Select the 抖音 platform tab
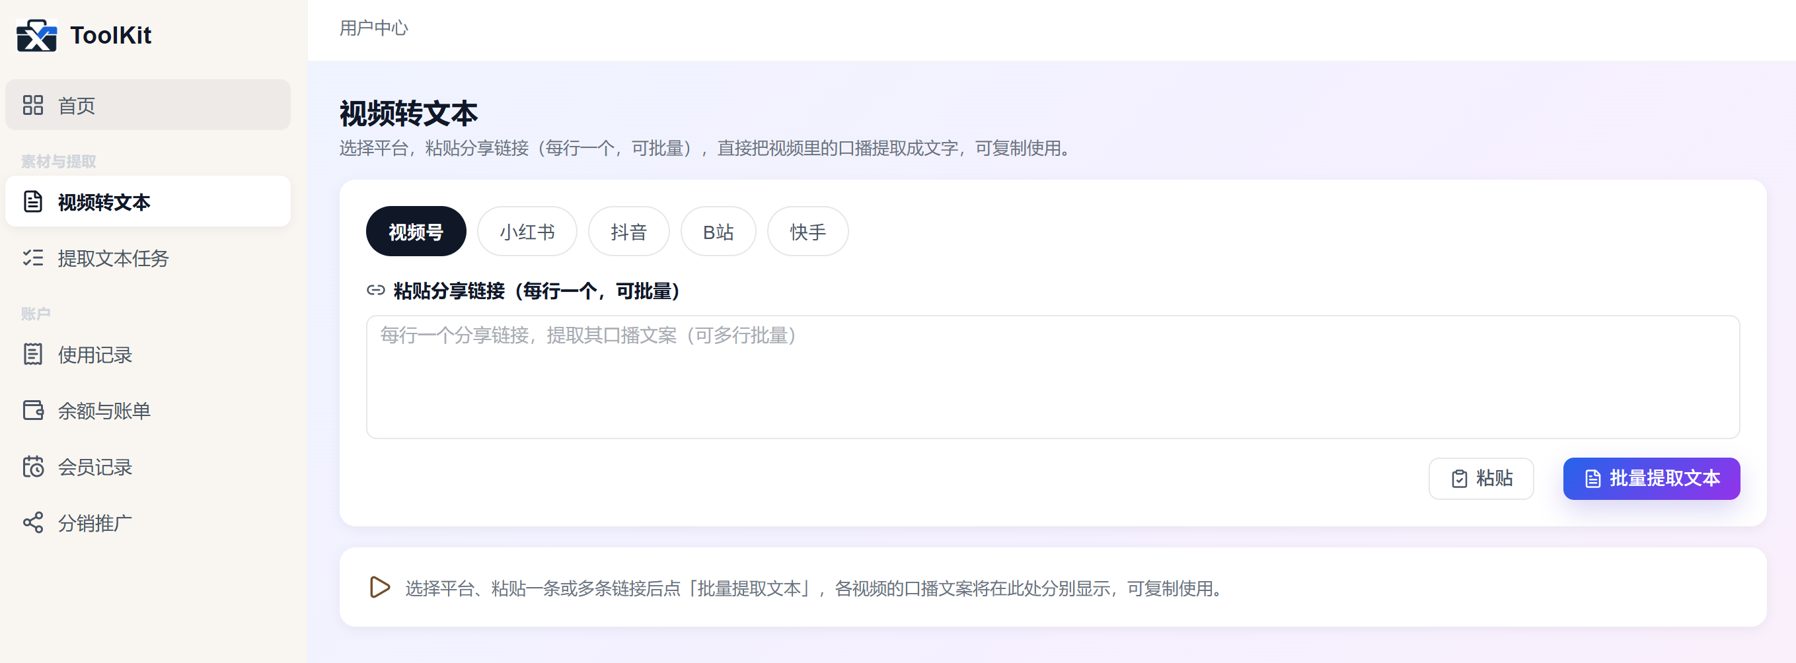Image resolution: width=1796 pixels, height=663 pixels. coord(629,231)
